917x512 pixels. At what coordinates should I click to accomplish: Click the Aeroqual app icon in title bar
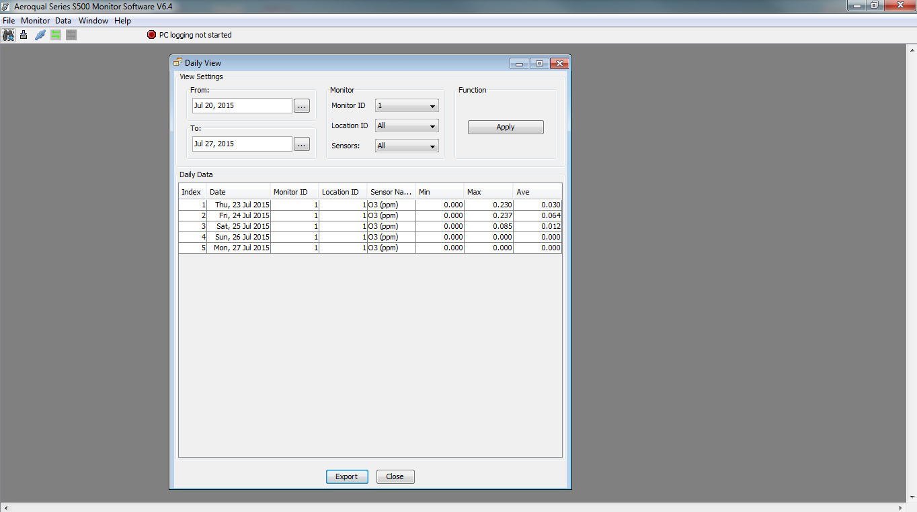point(6,5)
